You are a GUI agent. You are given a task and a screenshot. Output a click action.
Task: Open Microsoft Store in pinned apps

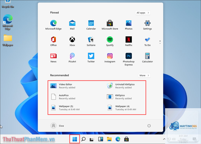click(x=110, y=25)
